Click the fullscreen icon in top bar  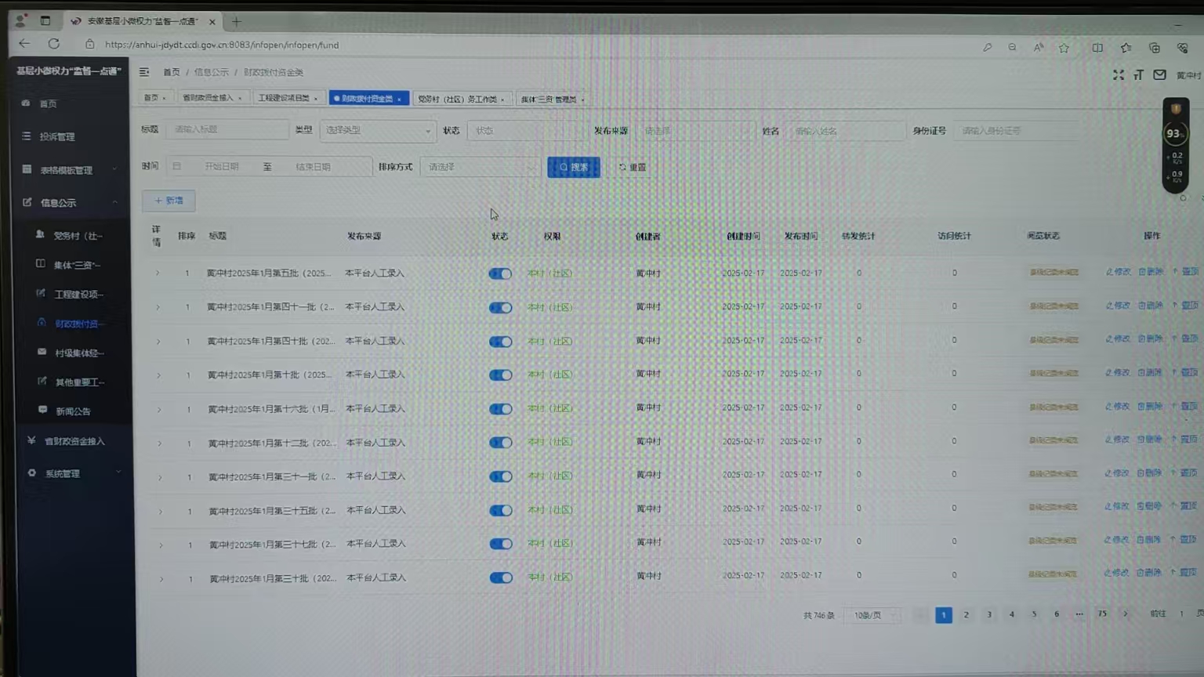1119,74
